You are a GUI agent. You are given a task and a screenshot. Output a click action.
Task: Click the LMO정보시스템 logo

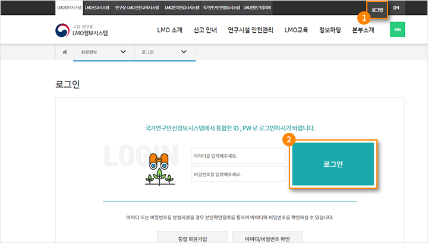81,30
